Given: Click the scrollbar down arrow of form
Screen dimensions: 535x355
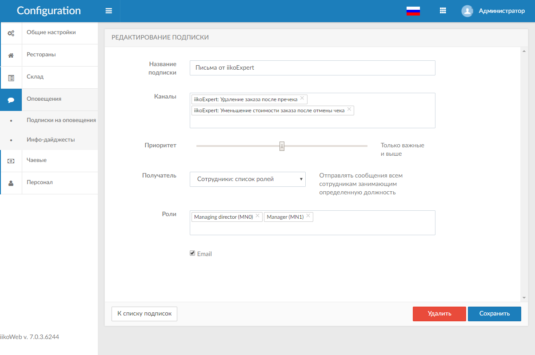Looking at the screenshot, I should tap(524, 298).
